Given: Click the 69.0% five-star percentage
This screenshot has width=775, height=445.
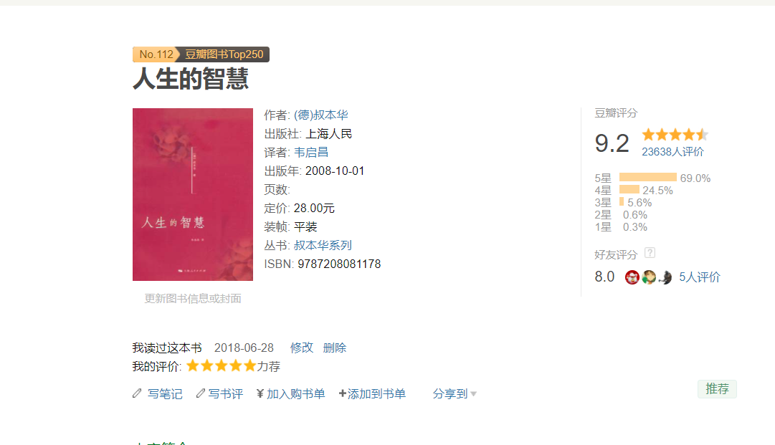Looking at the screenshot, I should point(695,178).
